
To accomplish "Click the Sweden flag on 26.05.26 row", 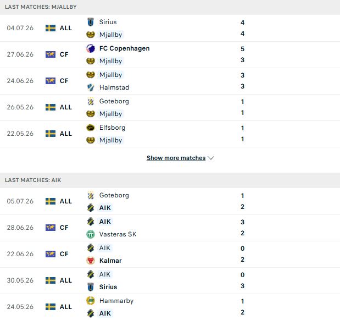I will tap(51, 107).
